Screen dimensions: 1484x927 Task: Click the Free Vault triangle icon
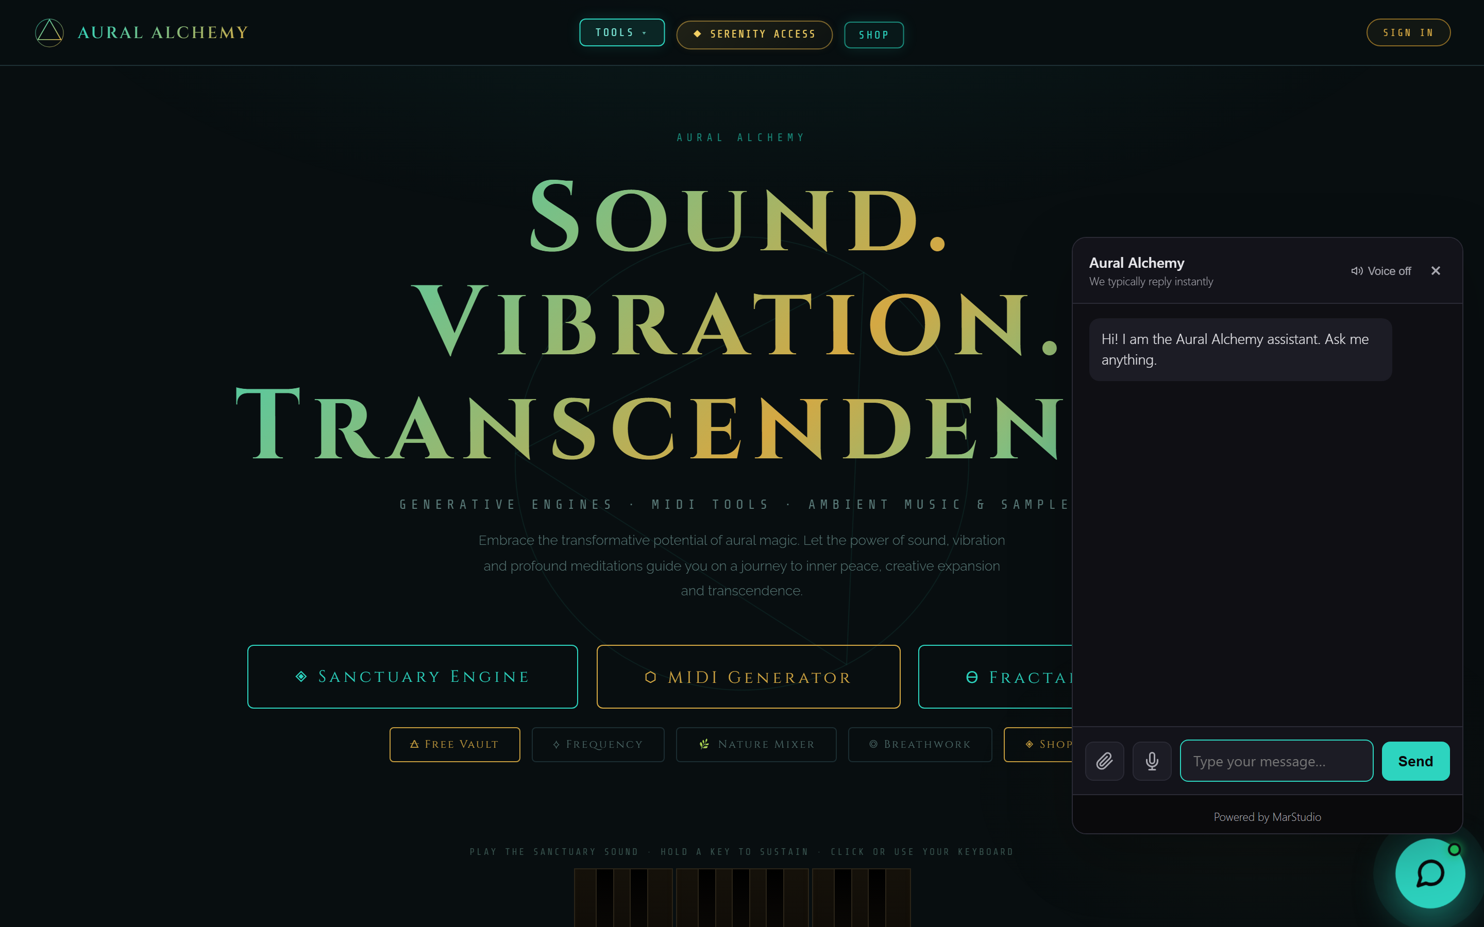(414, 744)
